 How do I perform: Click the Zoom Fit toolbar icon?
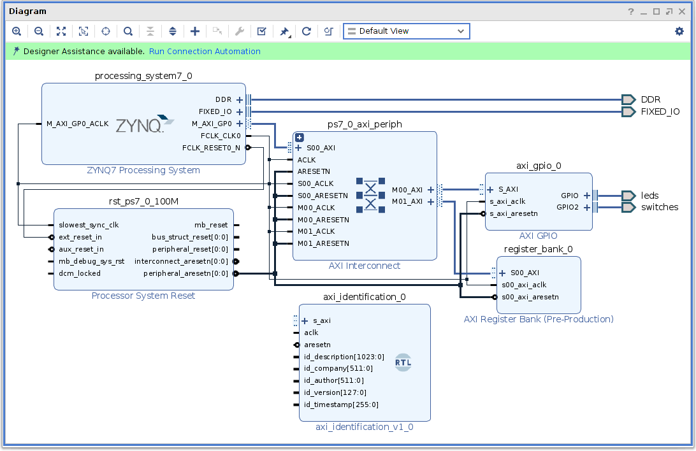(x=61, y=31)
